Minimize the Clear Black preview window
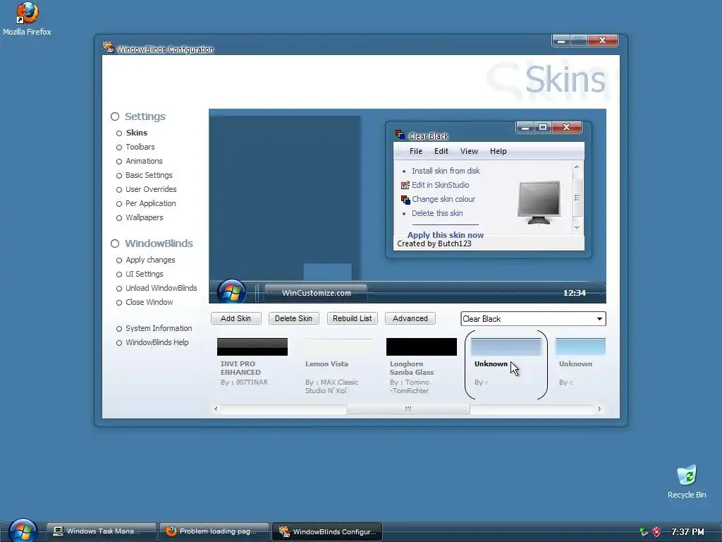 pos(525,127)
